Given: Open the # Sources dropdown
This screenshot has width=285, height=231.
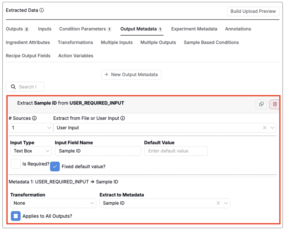Looking at the screenshot, I should [x=31, y=128].
